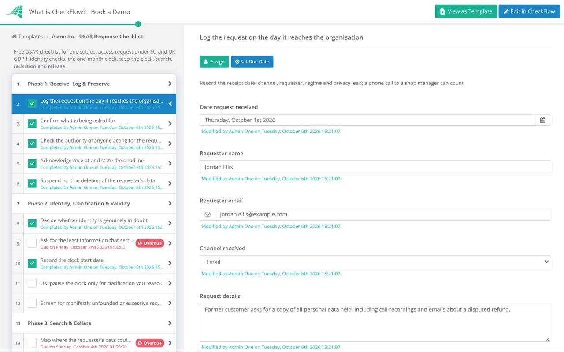The width and height of the screenshot is (564, 352).
Task: Expand Phase 1: Receive, Log & Preserve chevron
Action: coord(170,84)
